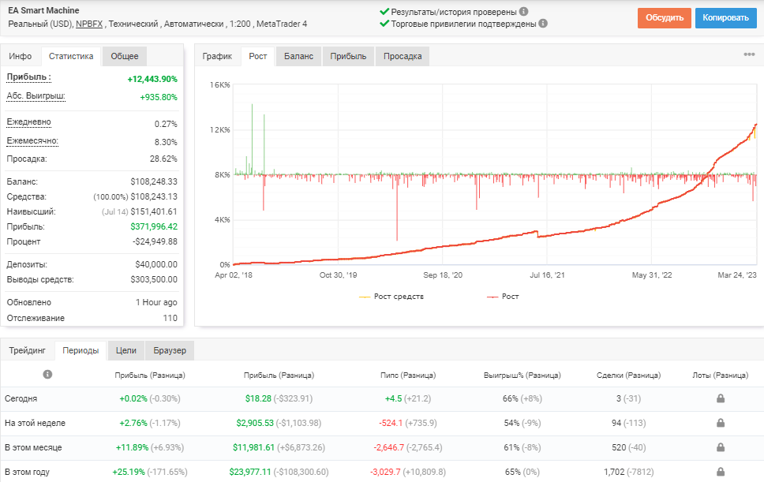This screenshot has width=764, height=482.
Task: Click the Наивысший value $151,401.61
Action: pyautogui.click(x=154, y=211)
